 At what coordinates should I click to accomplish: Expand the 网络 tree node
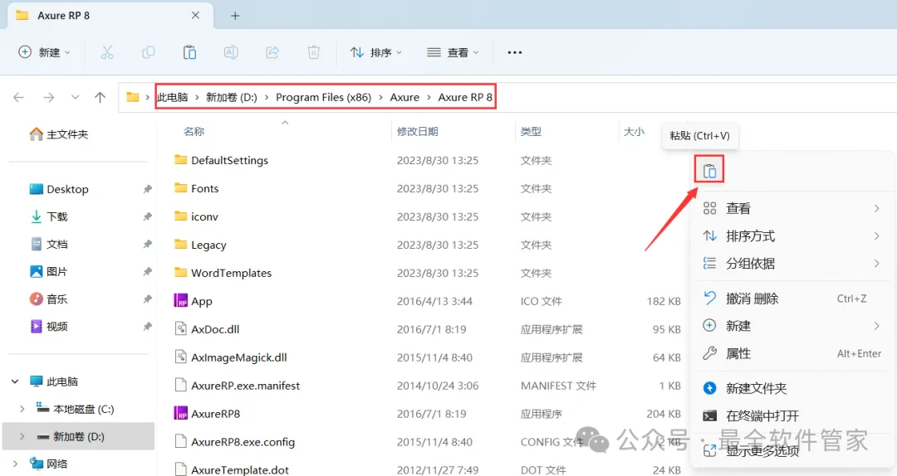(x=16, y=464)
